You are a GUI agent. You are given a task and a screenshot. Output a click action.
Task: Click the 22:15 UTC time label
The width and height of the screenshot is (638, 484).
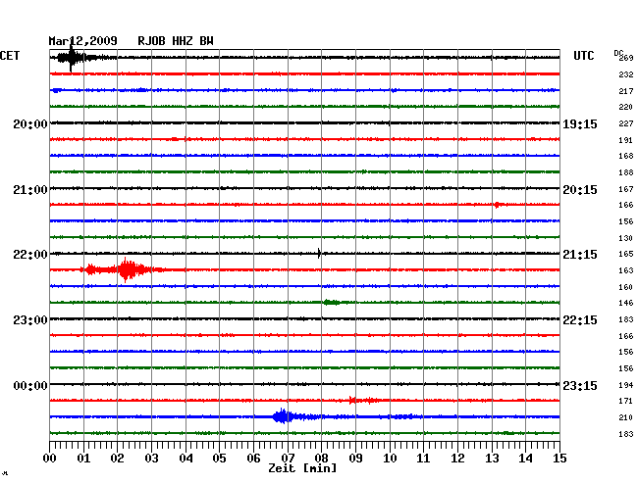coord(580,320)
